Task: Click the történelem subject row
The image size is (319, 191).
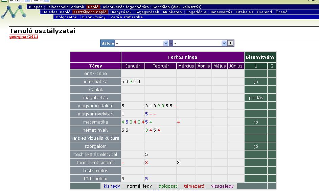Action: 95,179
